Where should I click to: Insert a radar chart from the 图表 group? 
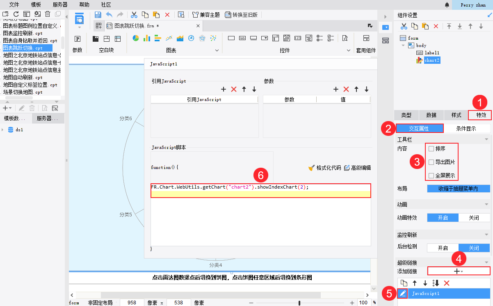click(x=202, y=38)
